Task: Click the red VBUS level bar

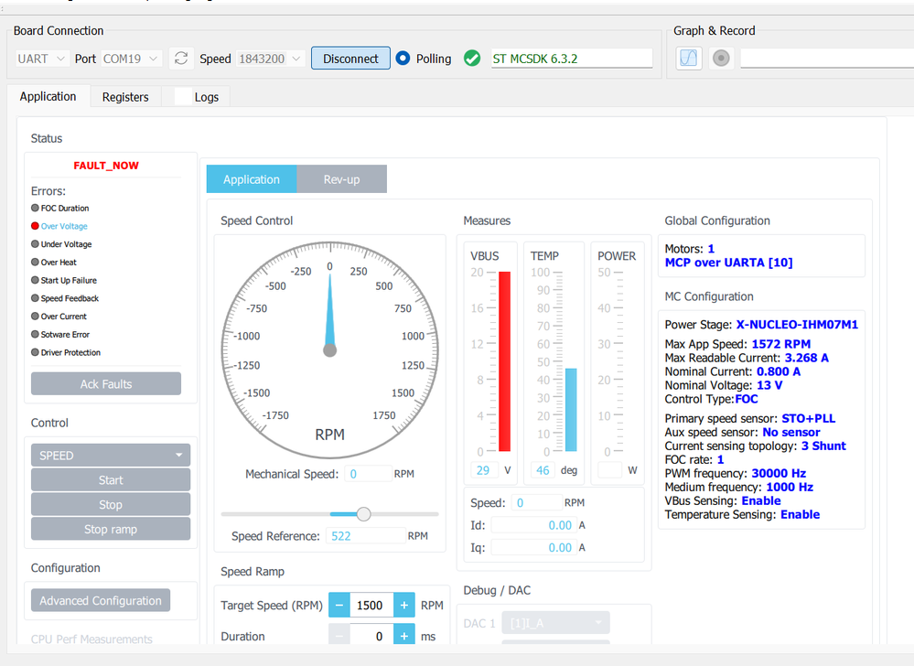Action: 505,361
